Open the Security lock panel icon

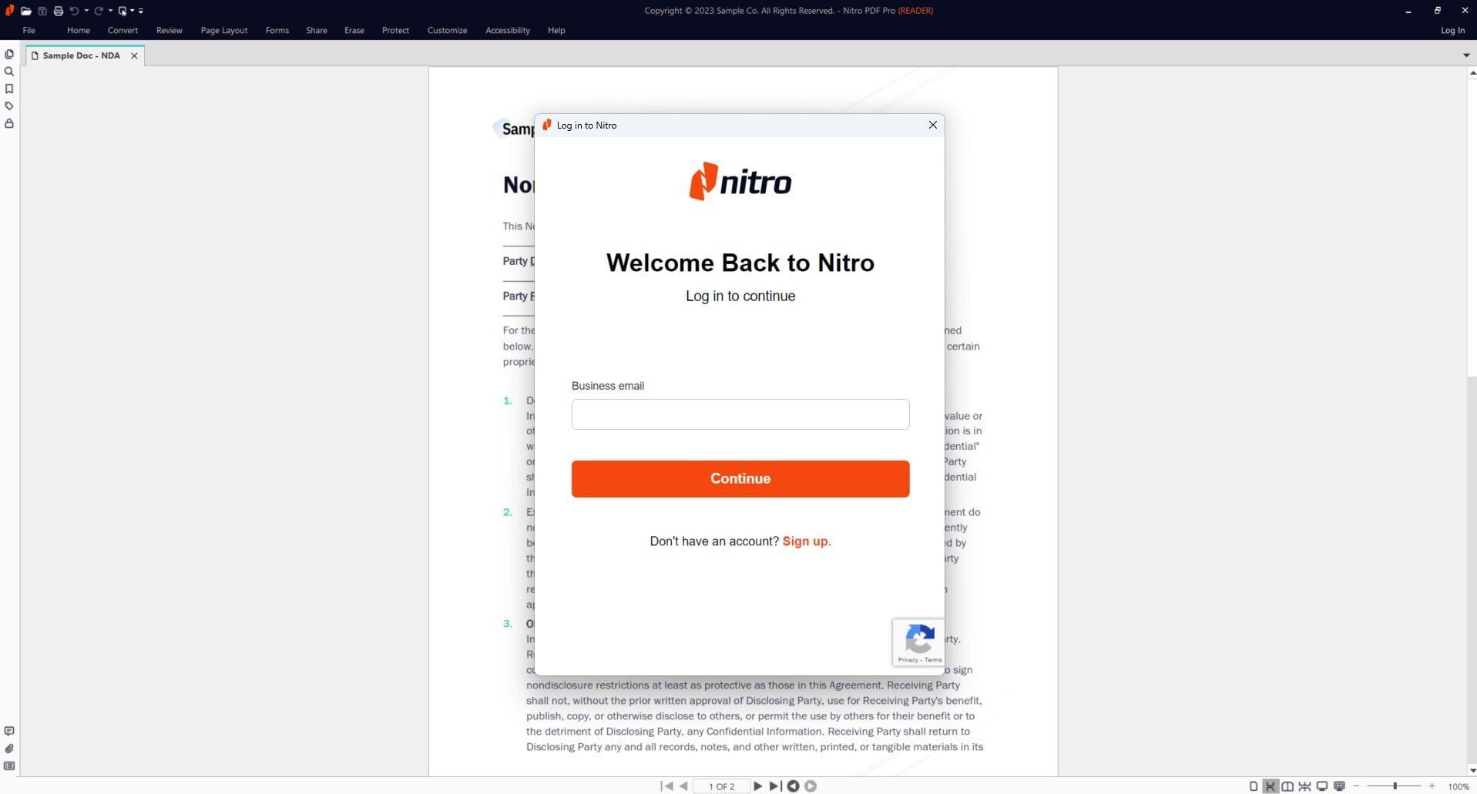click(9, 123)
